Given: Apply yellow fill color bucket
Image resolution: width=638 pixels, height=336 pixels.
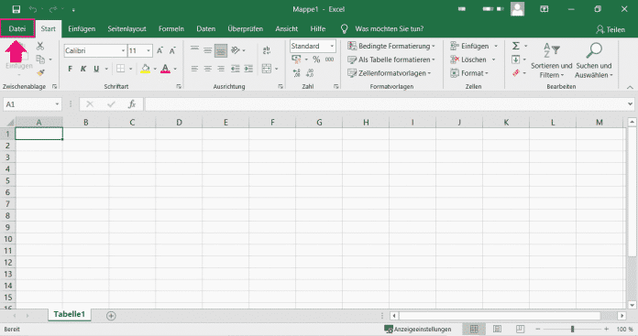Looking at the screenshot, I should [x=145, y=69].
